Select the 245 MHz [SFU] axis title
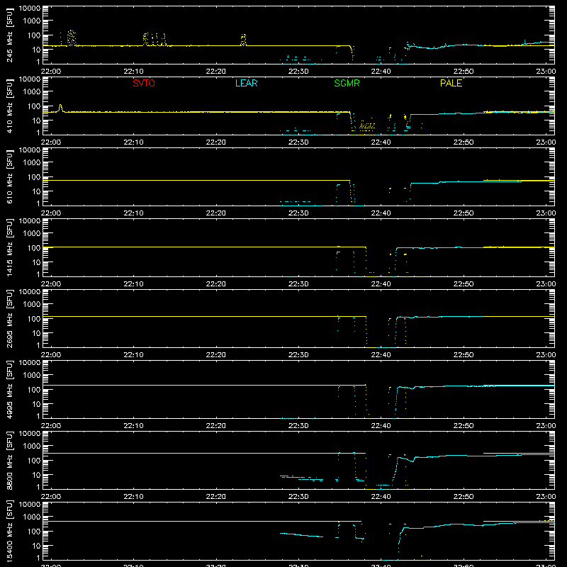This screenshot has height=567, width=567. click(x=9, y=35)
